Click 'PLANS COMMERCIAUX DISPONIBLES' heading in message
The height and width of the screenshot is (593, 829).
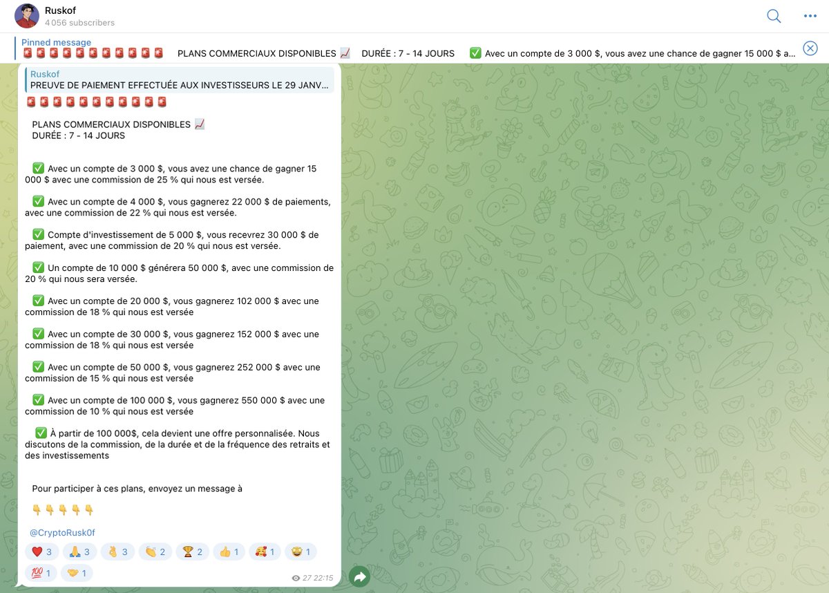(118, 124)
